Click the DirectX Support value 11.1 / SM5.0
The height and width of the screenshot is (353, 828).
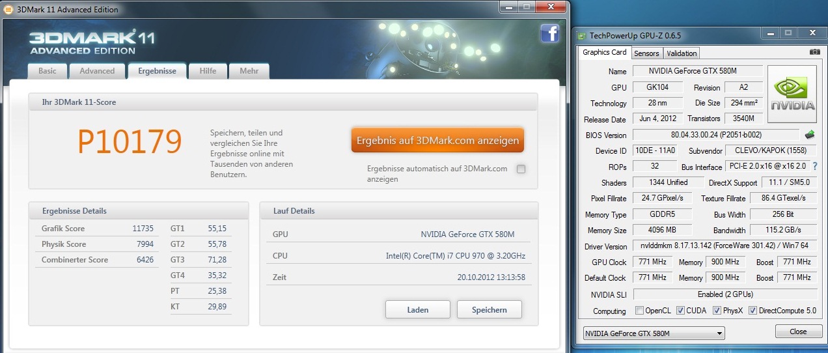pos(790,182)
